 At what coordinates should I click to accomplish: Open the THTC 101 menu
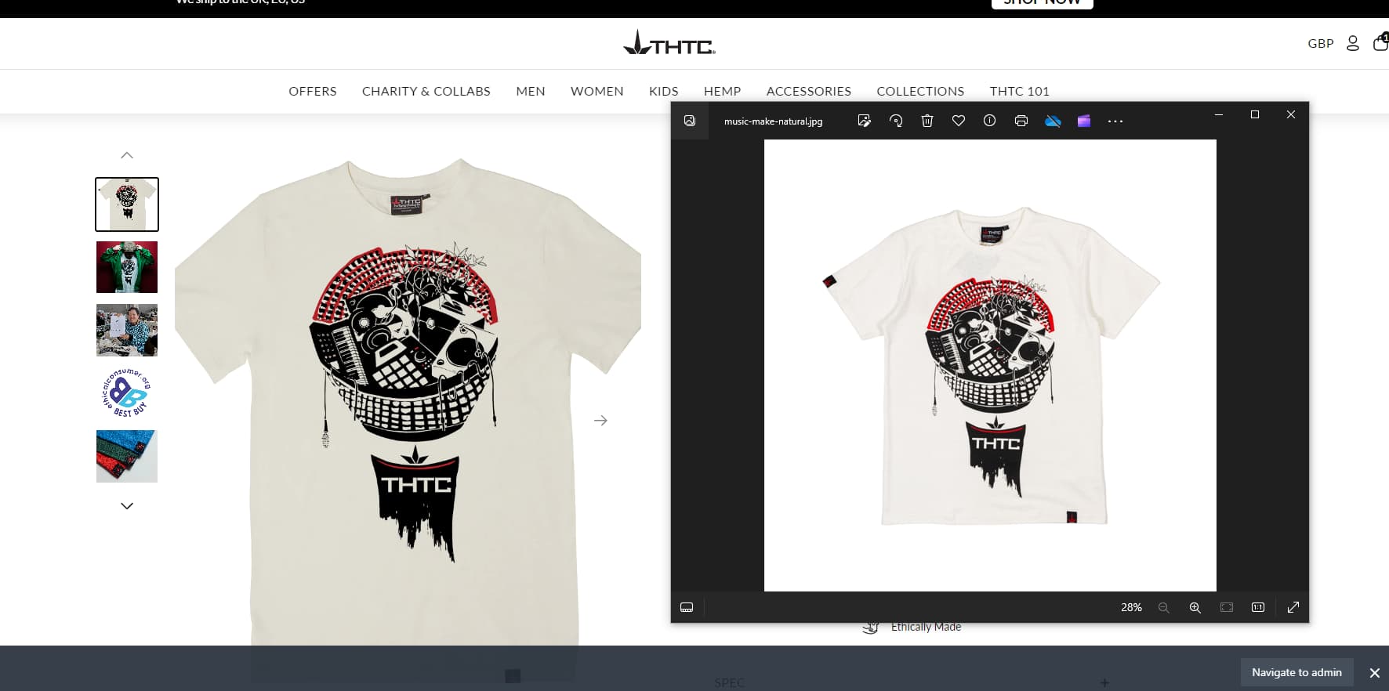tap(1020, 91)
